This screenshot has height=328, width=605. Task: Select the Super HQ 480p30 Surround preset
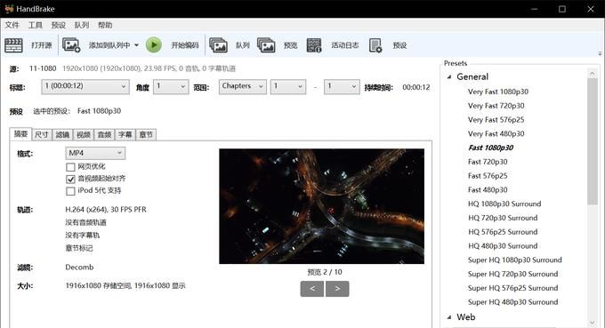[x=512, y=302]
